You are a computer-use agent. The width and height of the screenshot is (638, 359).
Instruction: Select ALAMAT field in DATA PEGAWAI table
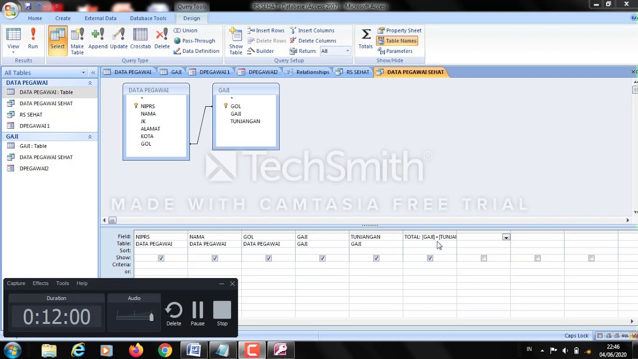click(150, 129)
